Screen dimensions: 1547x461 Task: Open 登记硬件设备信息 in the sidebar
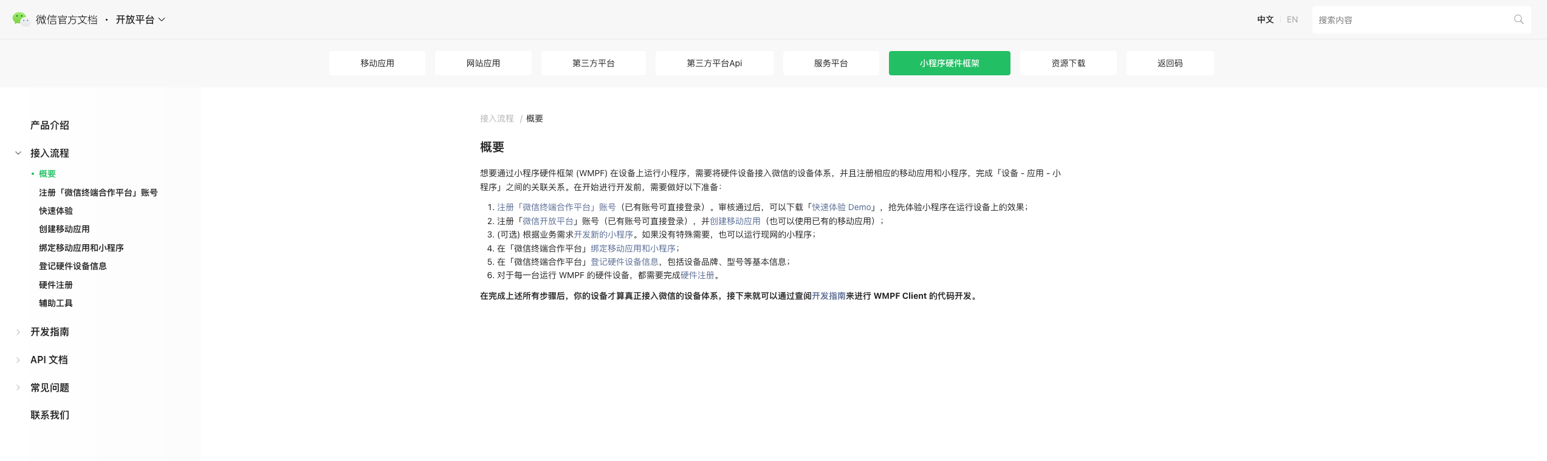73,266
